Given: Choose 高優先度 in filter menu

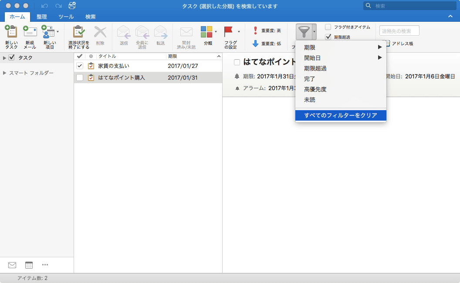Looking at the screenshot, I should coord(341,89).
